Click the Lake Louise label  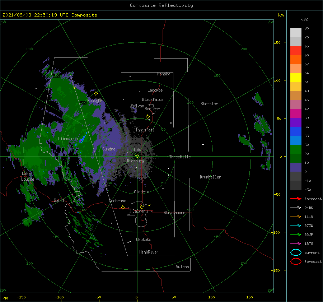pyautogui.click(x=28, y=176)
